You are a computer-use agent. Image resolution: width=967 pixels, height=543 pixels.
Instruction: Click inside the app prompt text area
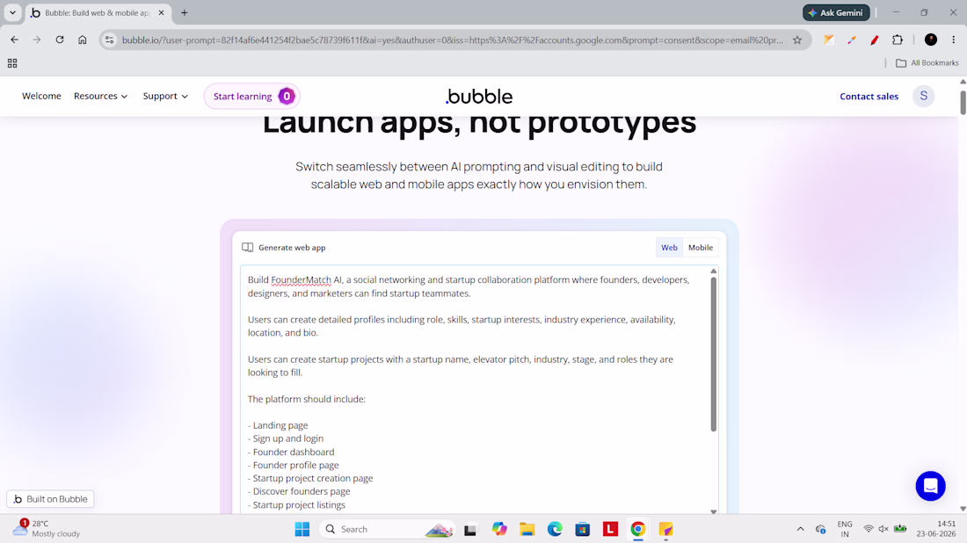point(475,388)
